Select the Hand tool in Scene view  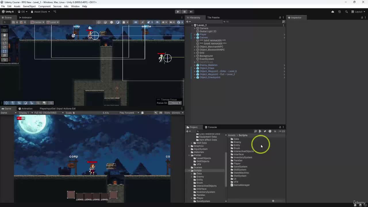click(5, 35)
